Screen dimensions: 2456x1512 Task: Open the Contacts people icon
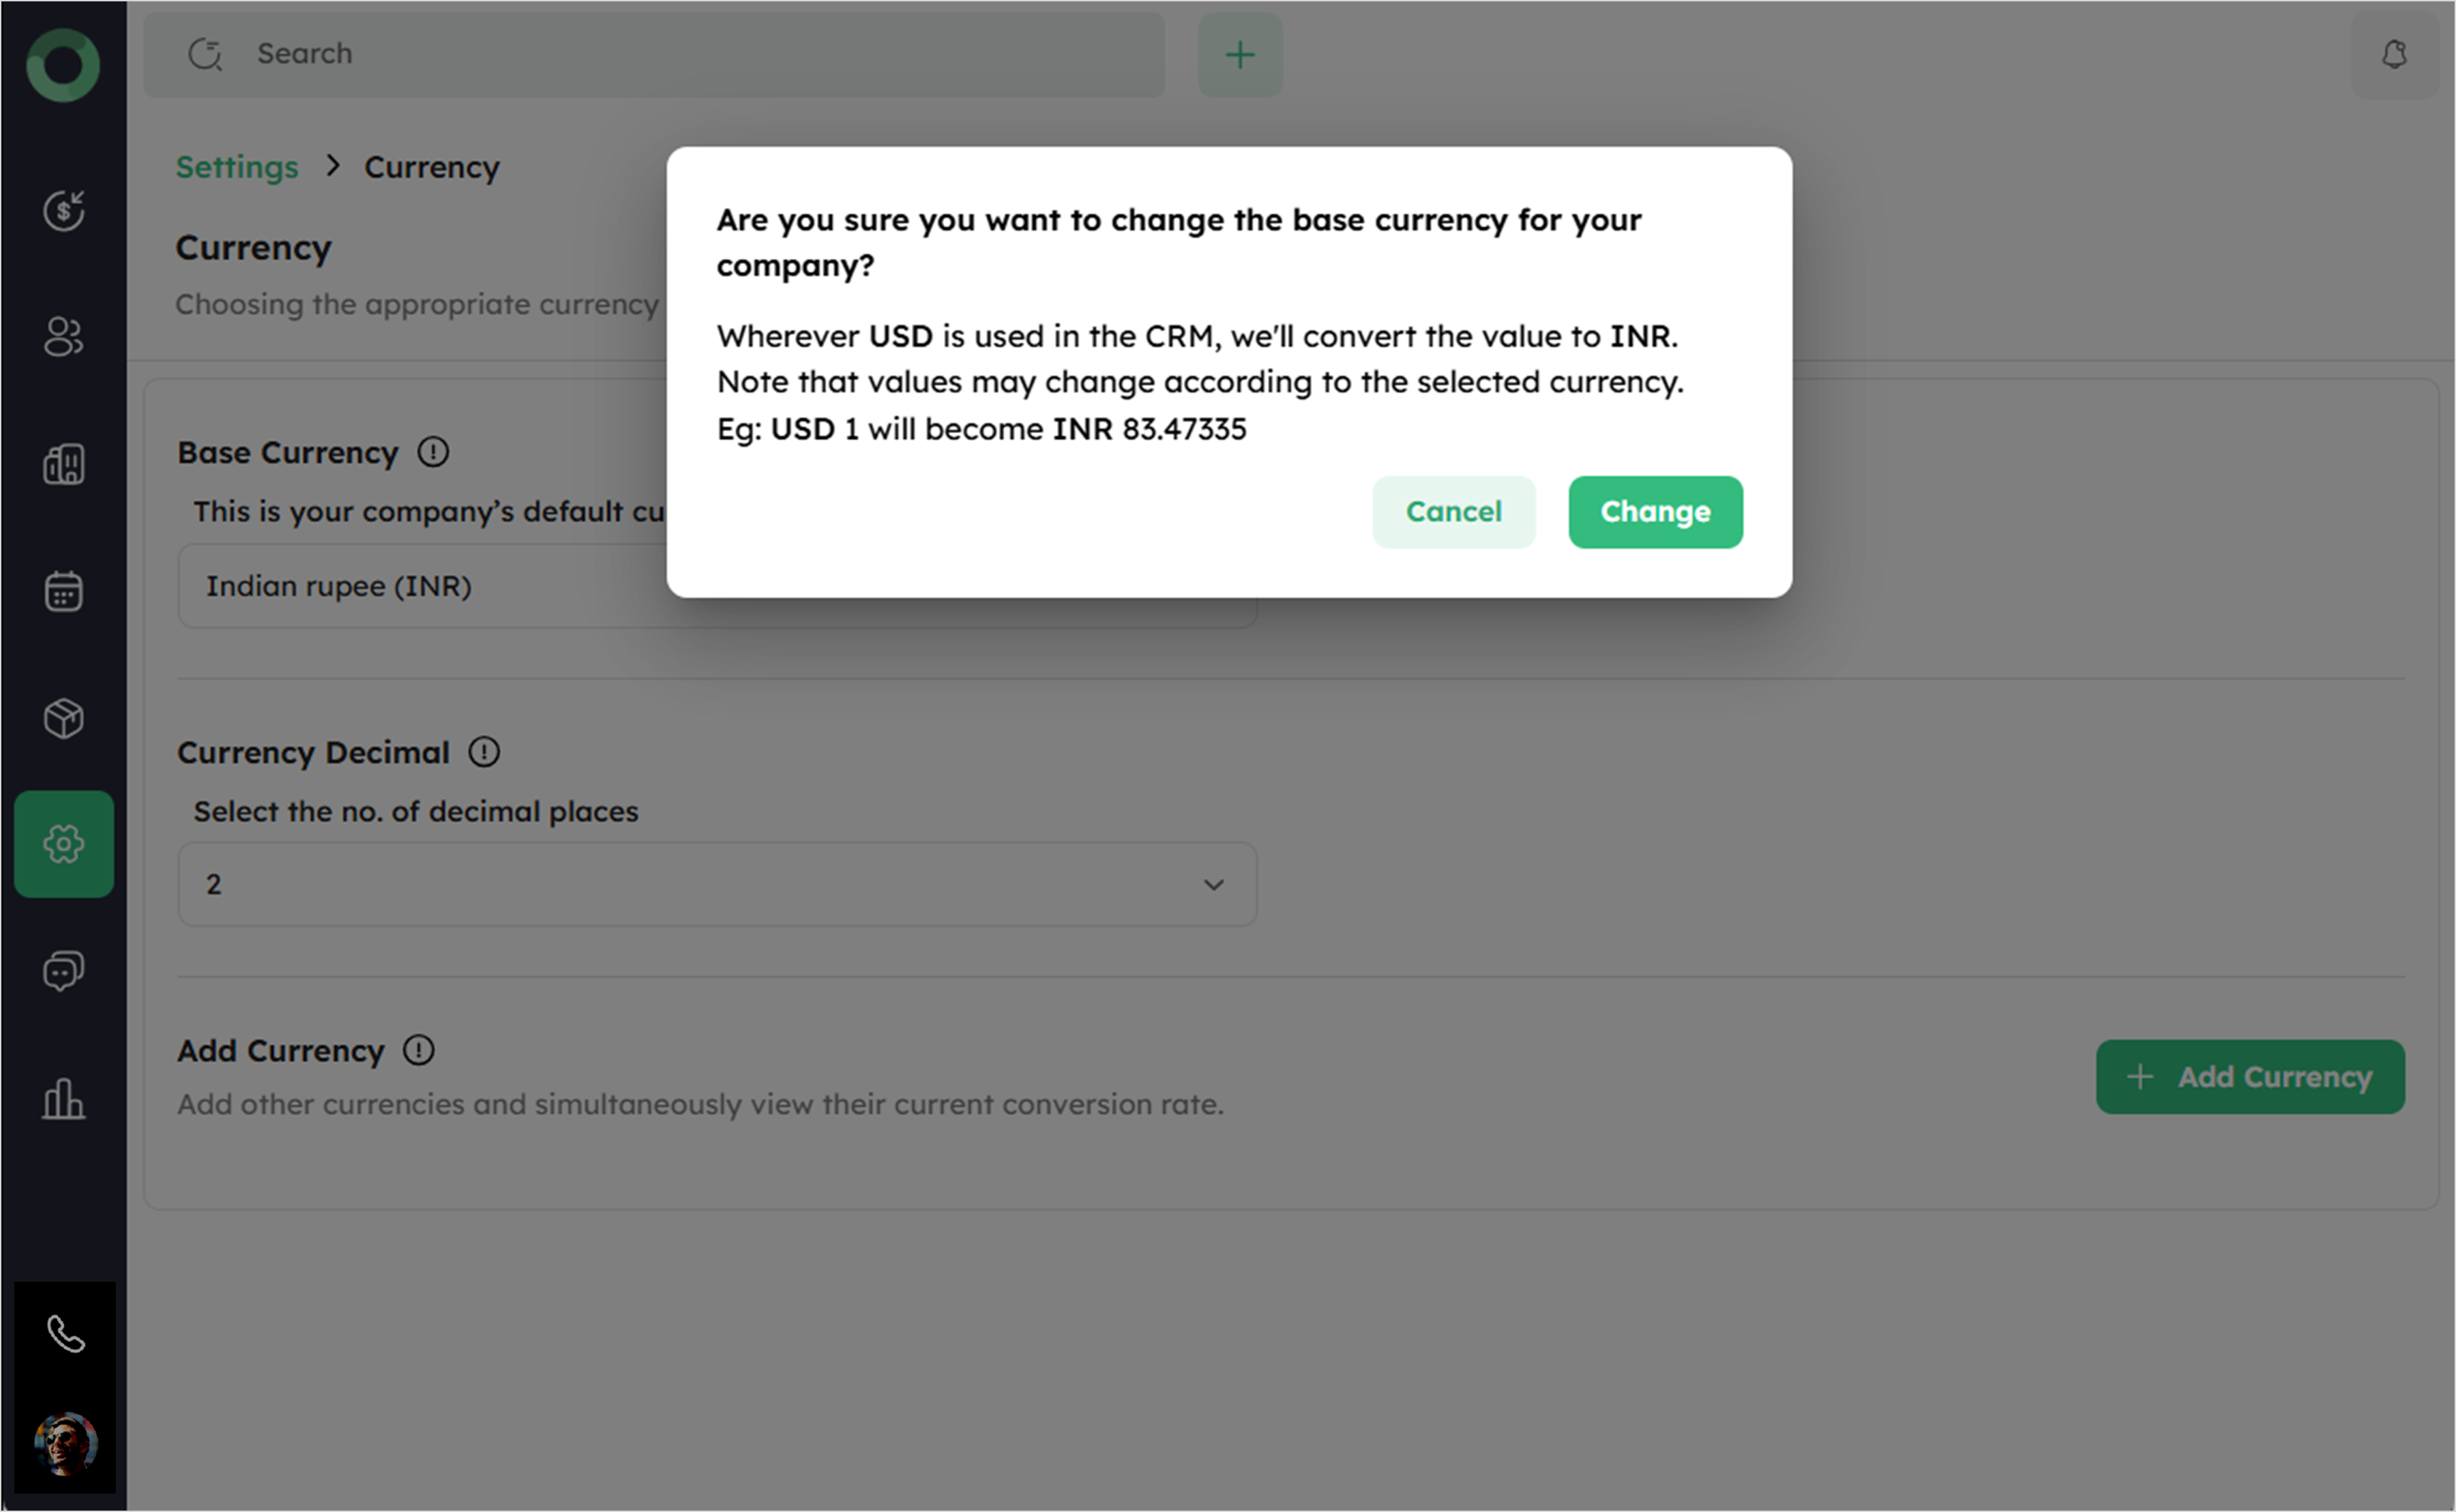[63, 337]
